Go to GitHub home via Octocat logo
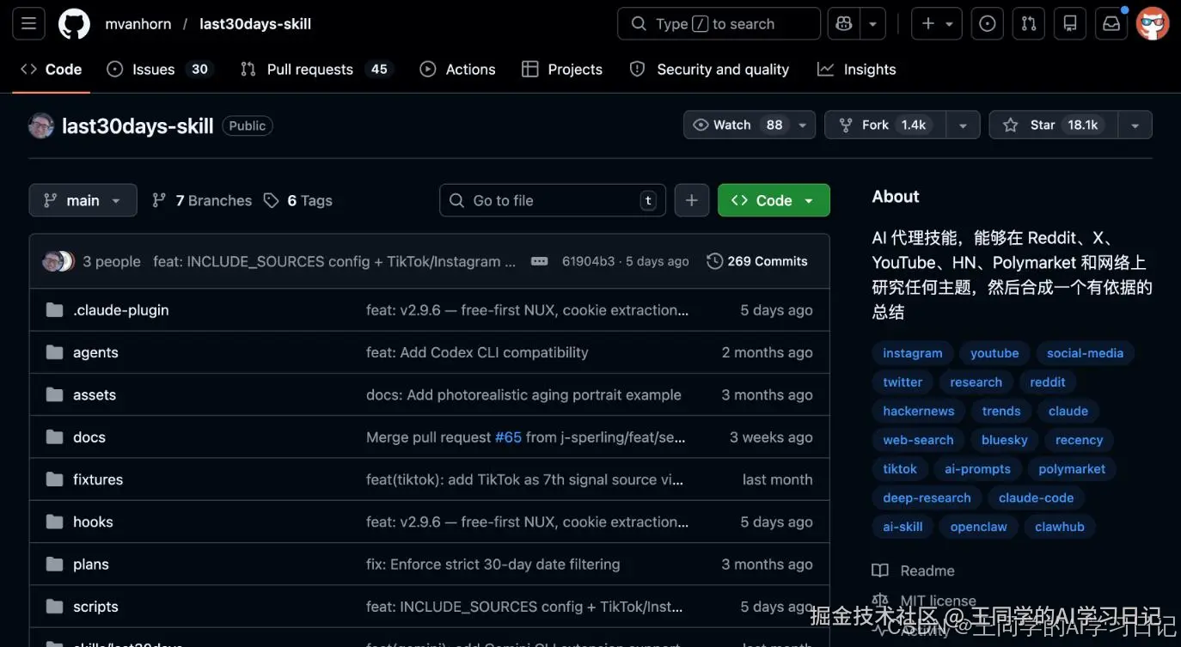 [74, 24]
